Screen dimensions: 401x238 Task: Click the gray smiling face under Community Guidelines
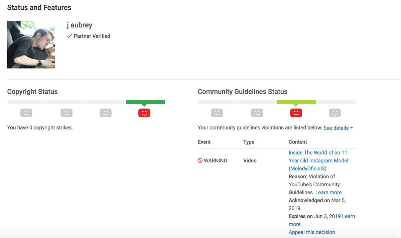point(335,113)
